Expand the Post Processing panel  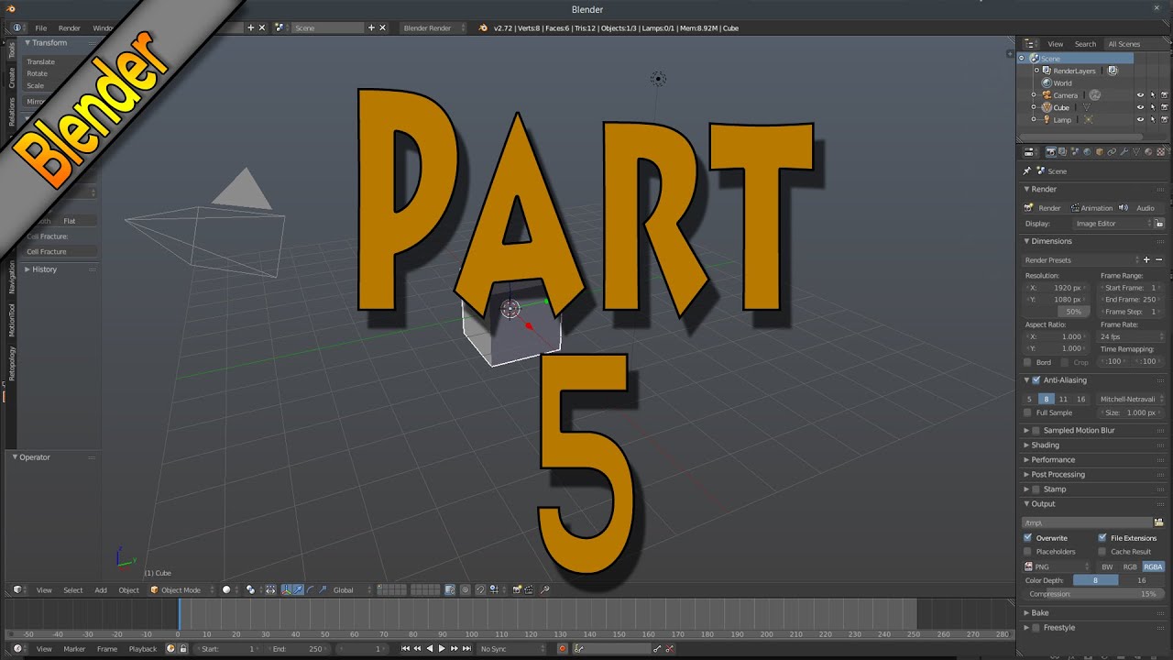(1058, 474)
